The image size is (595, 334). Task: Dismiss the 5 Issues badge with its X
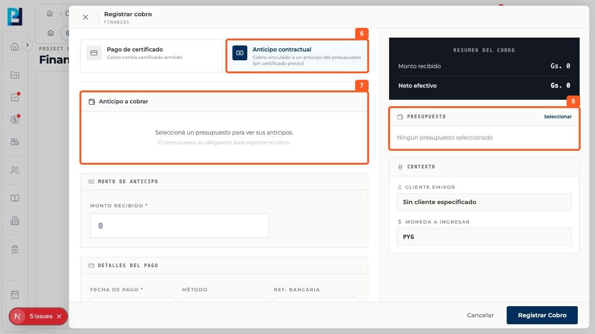tap(59, 316)
